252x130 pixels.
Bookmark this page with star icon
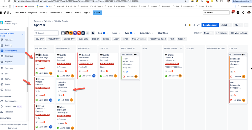186,1
